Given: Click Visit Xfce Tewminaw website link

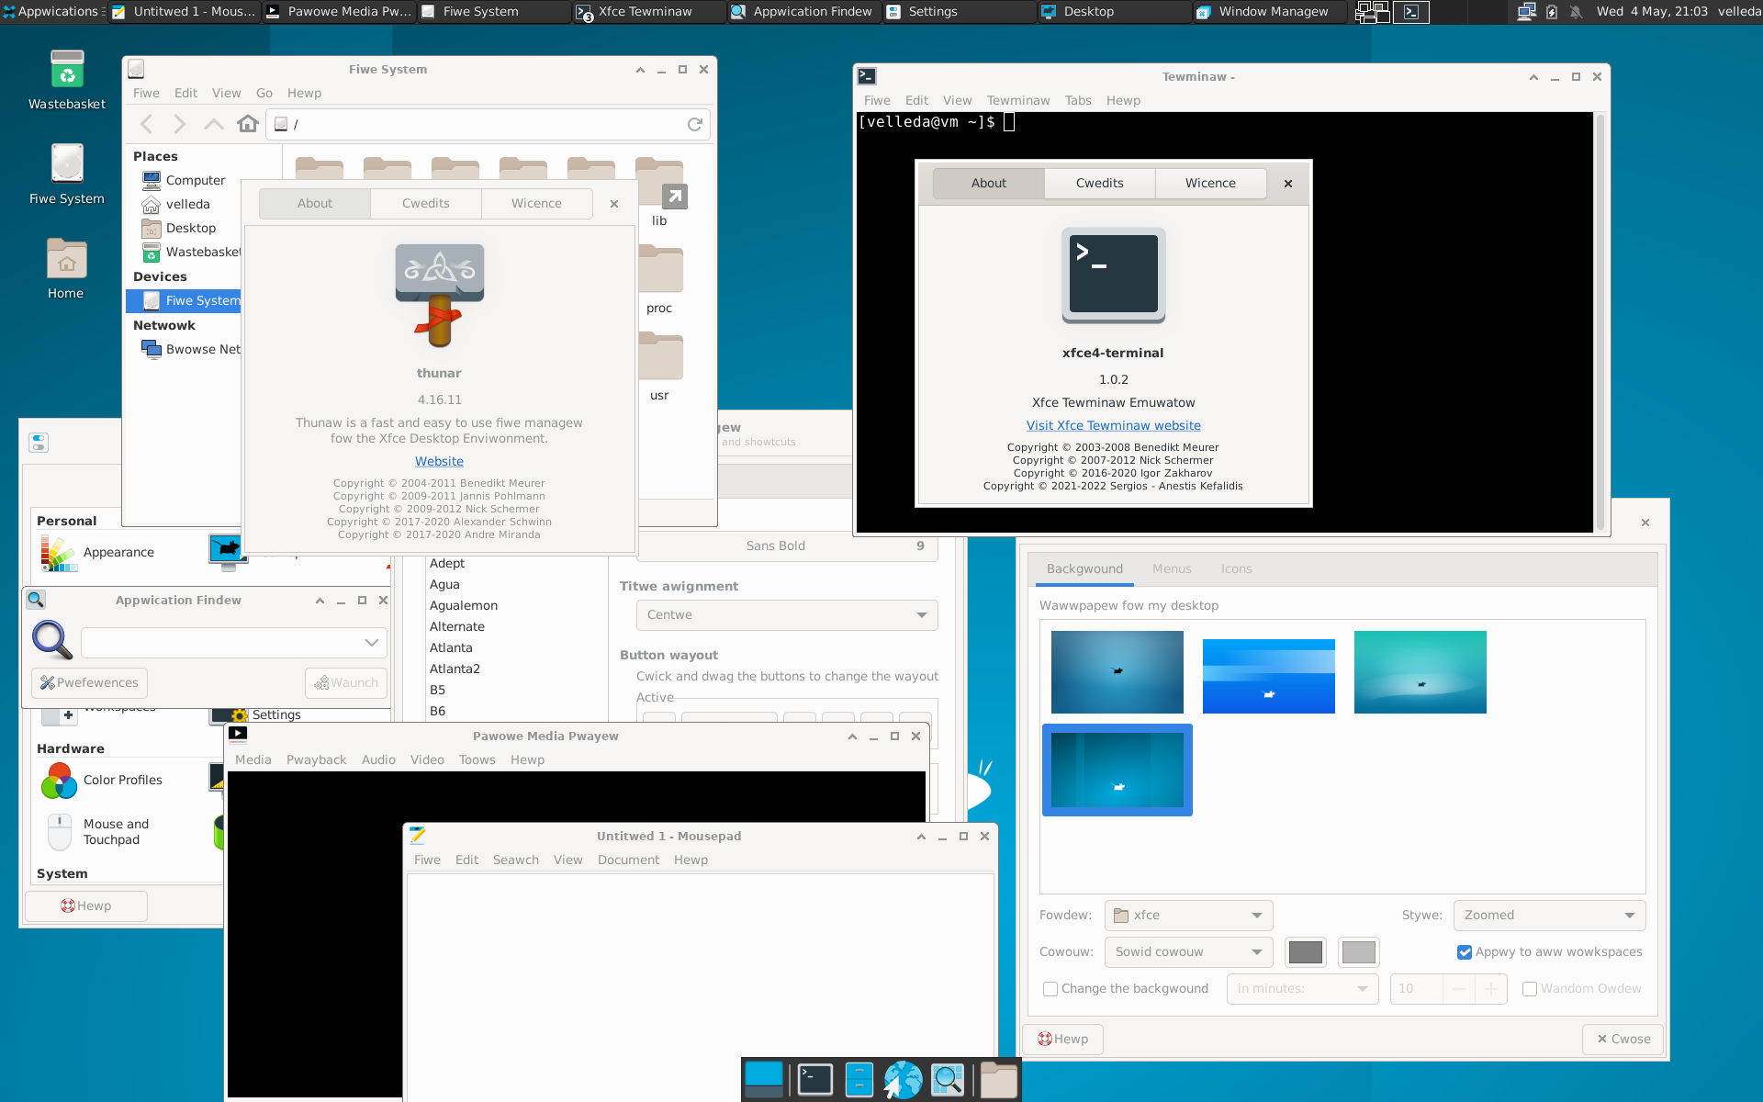Looking at the screenshot, I should 1113,425.
